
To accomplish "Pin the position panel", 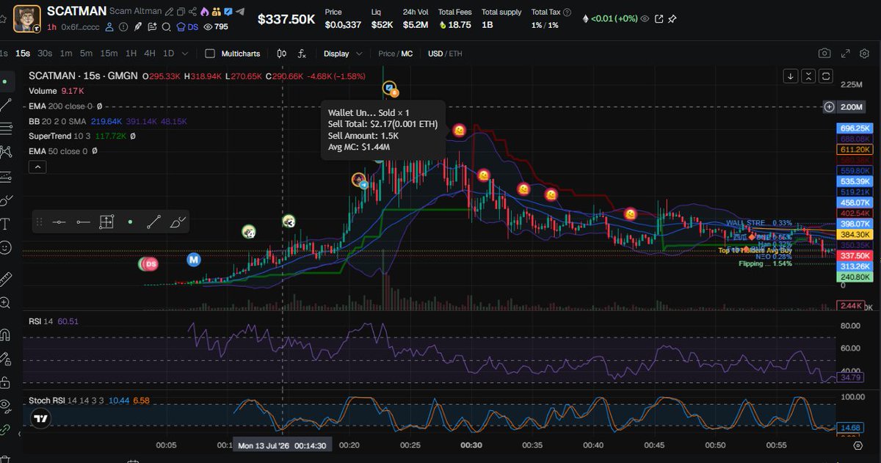I will [672, 18].
